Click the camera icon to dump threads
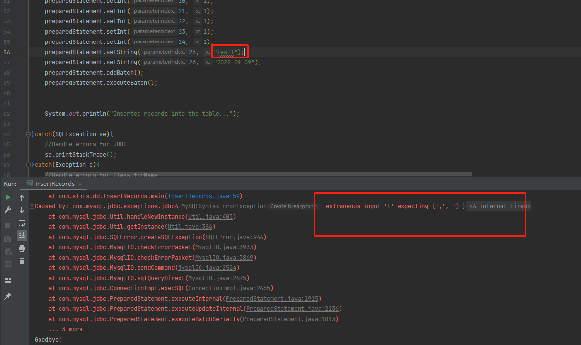This screenshot has height=345, width=581. click(x=8, y=239)
